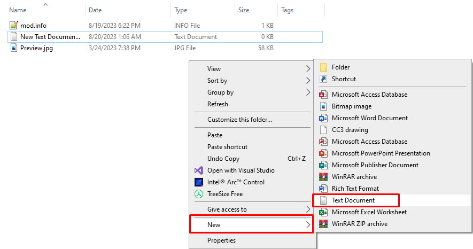This screenshot has height=249, width=473.
Task: Select Refresh from the context menu
Action: (218, 104)
